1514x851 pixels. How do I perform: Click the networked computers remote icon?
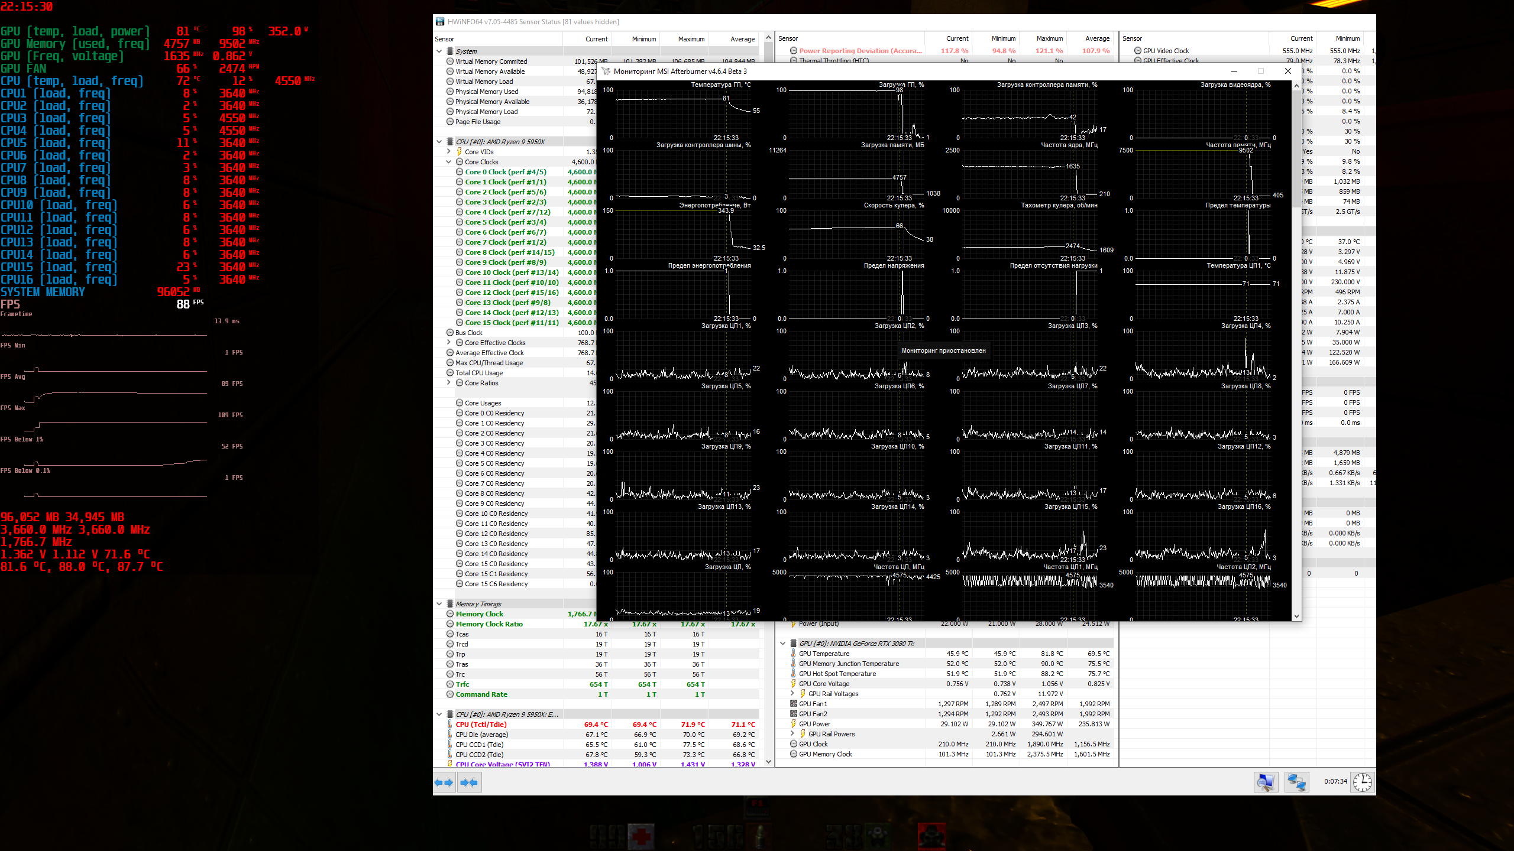pos(1296,782)
